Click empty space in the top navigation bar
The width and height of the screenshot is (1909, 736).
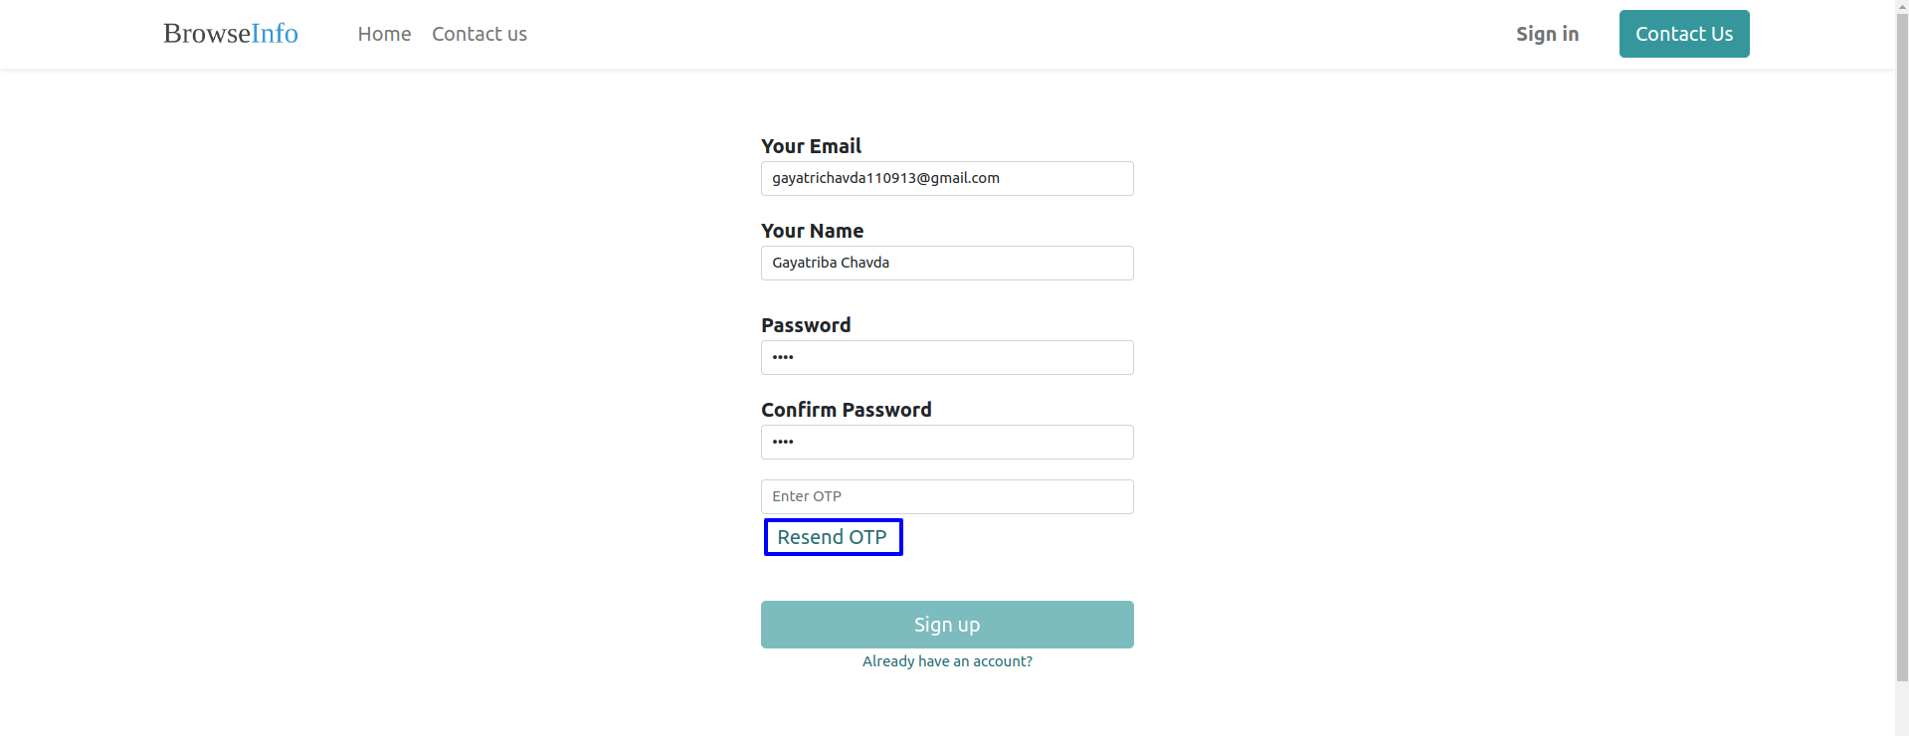pyautogui.click(x=995, y=34)
